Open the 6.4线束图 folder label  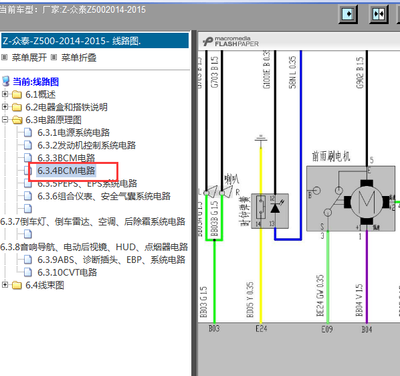tap(45, 285)
